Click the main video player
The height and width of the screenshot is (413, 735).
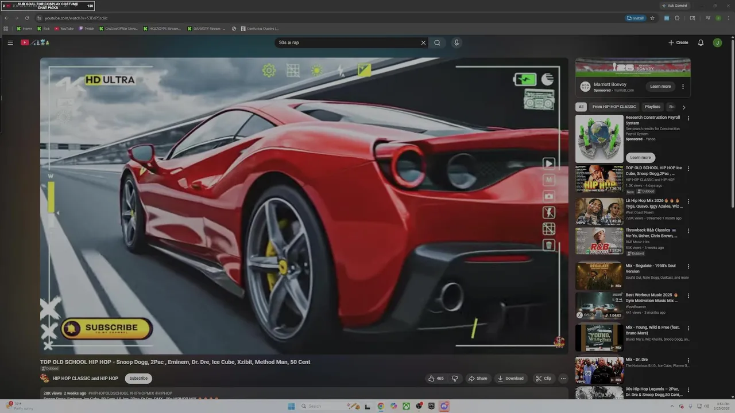[x=304, y=205]
